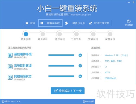136x104 pixels.
Task: Select the 一键重装系统 tab
Action: coord(50,23)
